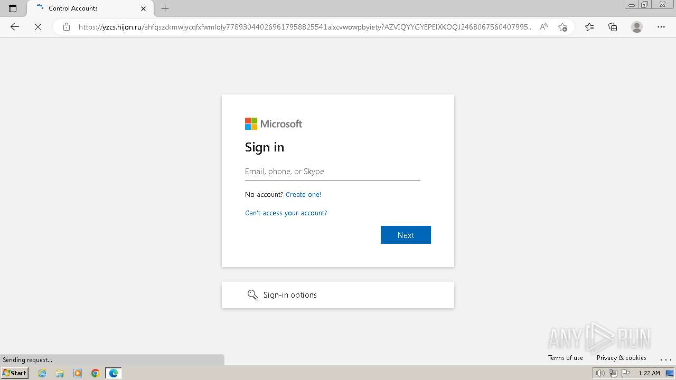Click the Sending request status text
676x380 pixels.
point(27,360)
